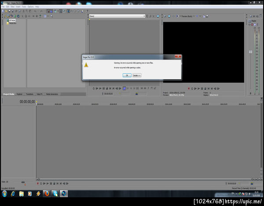Screen dimensions: 264x206
Task: Click the Import Media icon
Action: coord(8,16)
